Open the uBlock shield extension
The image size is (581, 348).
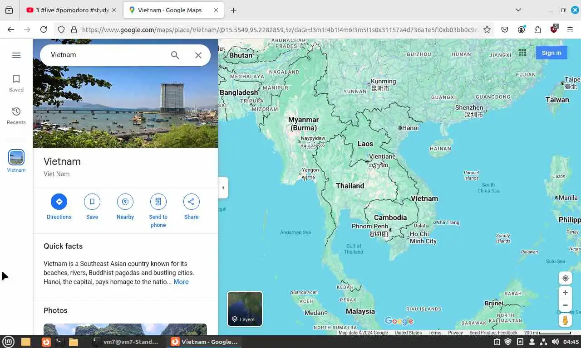pos(554,29)
